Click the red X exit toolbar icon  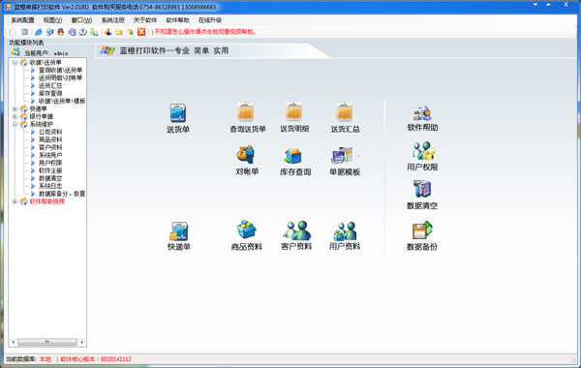click(x=141, y=32)
